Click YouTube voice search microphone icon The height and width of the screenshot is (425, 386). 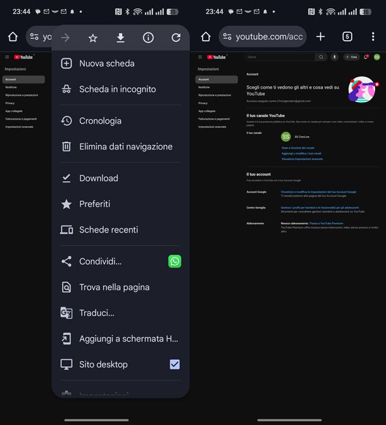pos(334,57)
